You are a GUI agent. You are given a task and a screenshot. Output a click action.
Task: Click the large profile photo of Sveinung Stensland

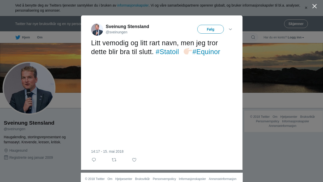(x=29, y=88)
